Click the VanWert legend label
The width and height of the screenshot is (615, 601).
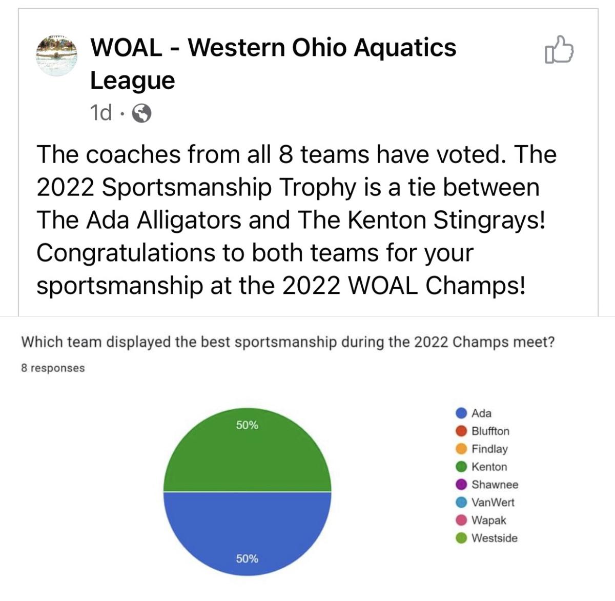493,503
